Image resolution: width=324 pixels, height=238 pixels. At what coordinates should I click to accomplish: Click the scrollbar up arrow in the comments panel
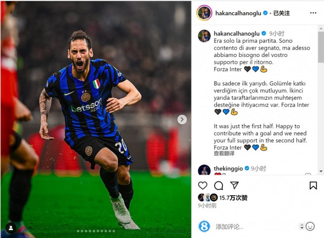click(321, 29)
